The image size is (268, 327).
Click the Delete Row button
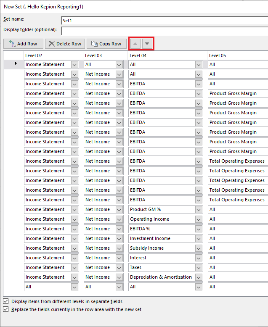(x=65, y=44)
